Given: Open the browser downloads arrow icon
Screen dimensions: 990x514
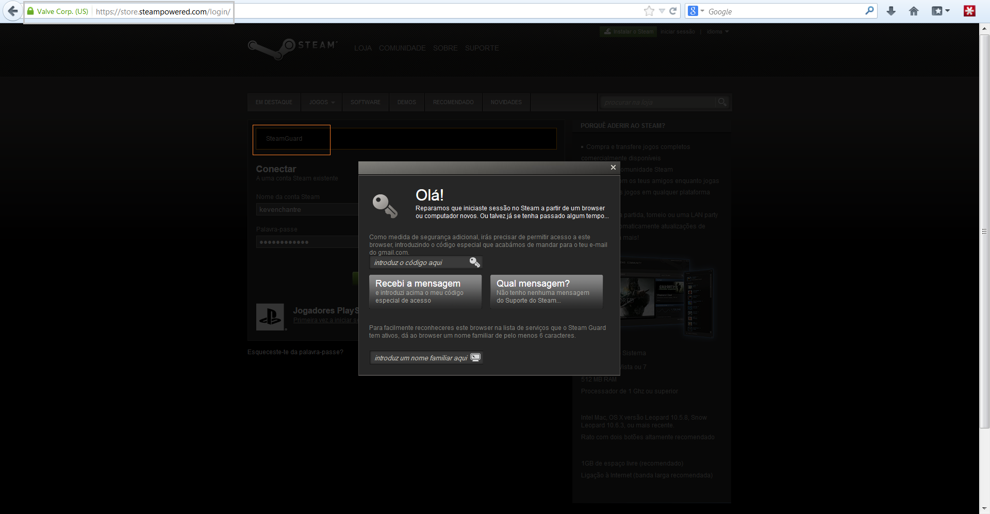Looking at the screenshot, I should click(x=891, y=11).
